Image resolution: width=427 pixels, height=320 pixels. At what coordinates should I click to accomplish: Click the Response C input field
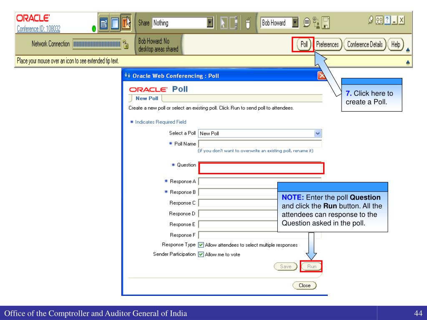238,203
